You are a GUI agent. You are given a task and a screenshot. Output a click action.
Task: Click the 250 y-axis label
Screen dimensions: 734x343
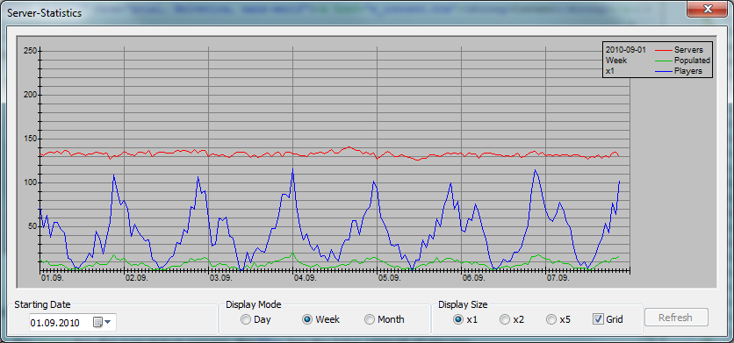click(30, 51)
